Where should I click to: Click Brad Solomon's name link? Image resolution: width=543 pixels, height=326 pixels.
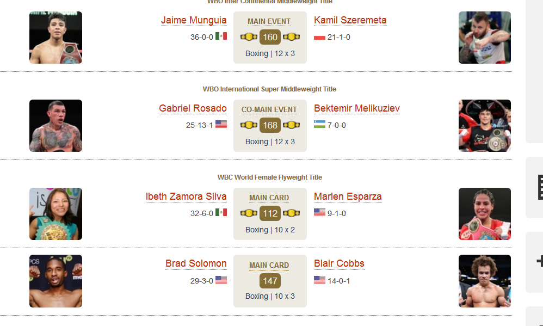(x=196, y=263)
